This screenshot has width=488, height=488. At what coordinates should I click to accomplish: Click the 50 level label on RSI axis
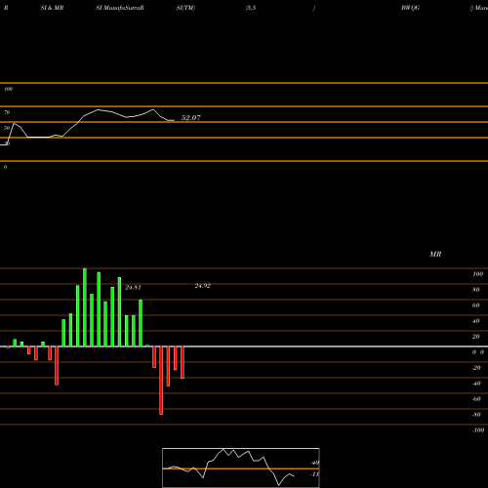[7, 128]
